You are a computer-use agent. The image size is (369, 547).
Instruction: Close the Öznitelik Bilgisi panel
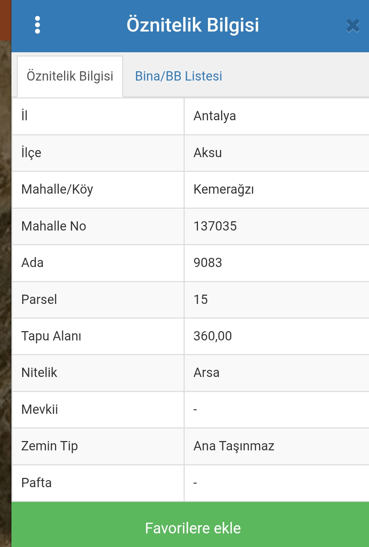[x=353, y=26]
